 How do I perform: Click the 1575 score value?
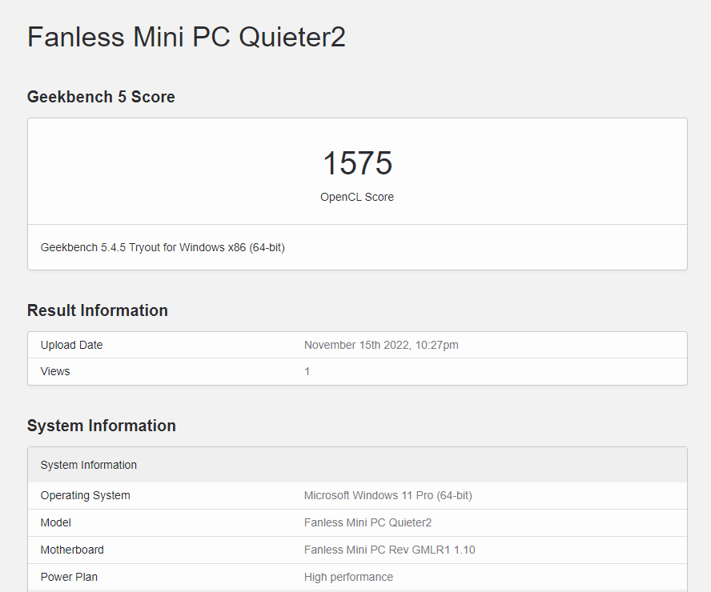[357, 163]
